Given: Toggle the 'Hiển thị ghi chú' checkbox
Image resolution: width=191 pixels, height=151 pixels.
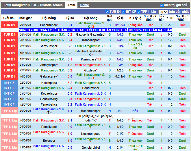Looking at the screenshot, I should click(162, 5).
